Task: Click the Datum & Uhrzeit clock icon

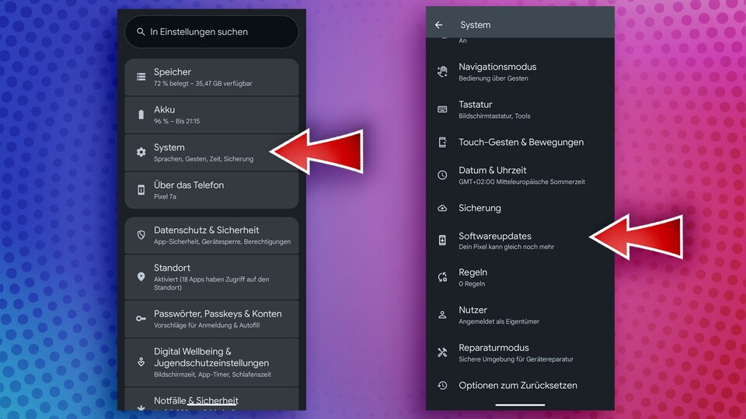Action: click(x=442, y=175)
